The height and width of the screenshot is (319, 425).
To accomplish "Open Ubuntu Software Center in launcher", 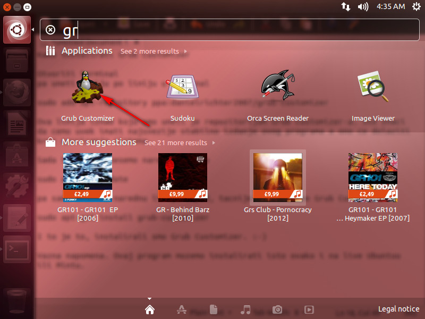I will coord(17,155).
